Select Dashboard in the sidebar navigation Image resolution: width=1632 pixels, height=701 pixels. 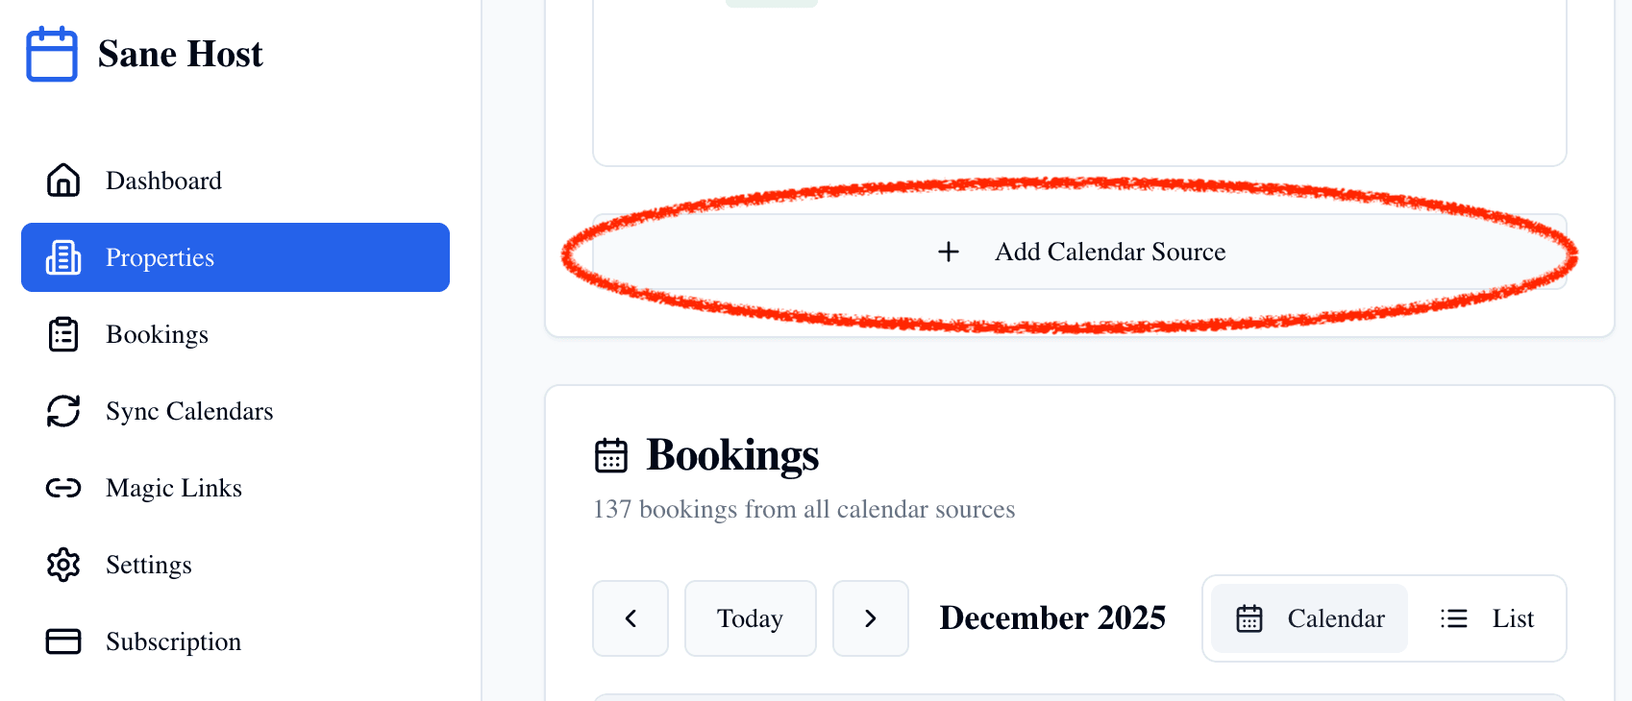[x=163, y=181]
